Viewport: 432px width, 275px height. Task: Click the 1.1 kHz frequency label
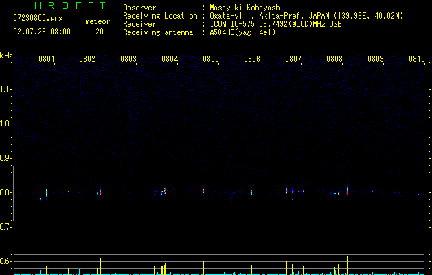[5, 89]
